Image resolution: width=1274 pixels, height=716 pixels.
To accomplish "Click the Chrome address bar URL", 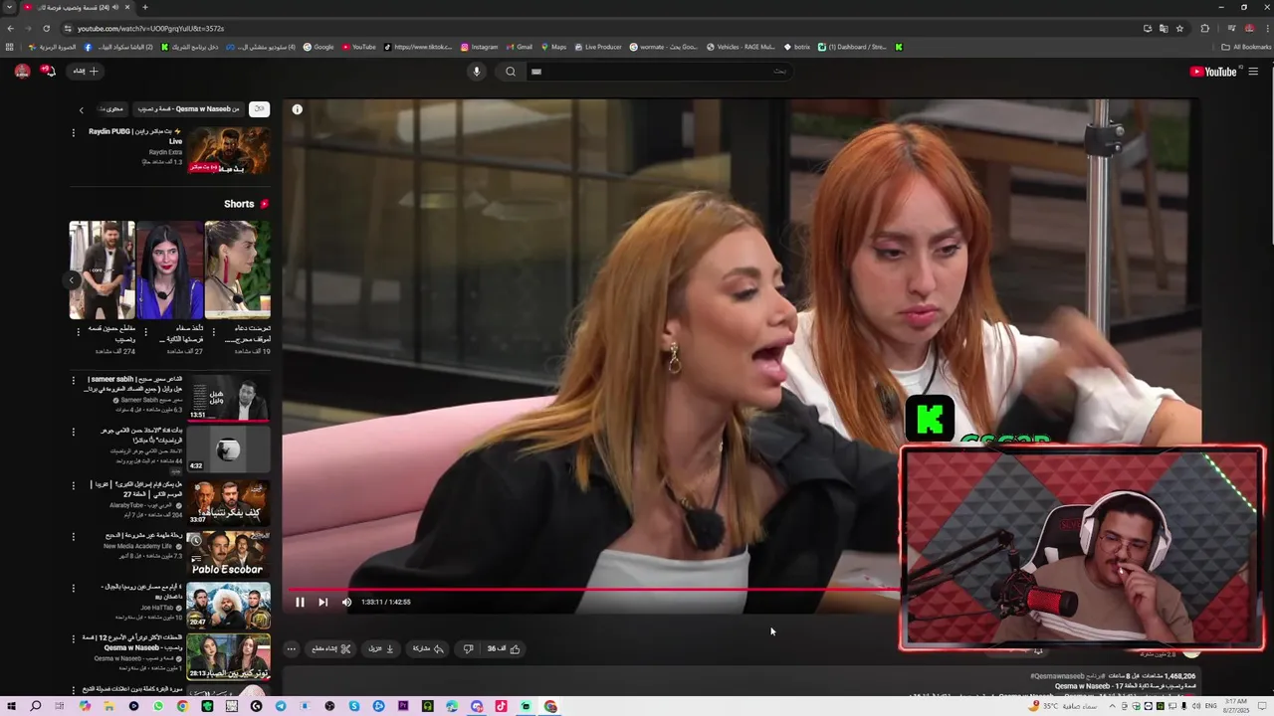I will point(150,29).
